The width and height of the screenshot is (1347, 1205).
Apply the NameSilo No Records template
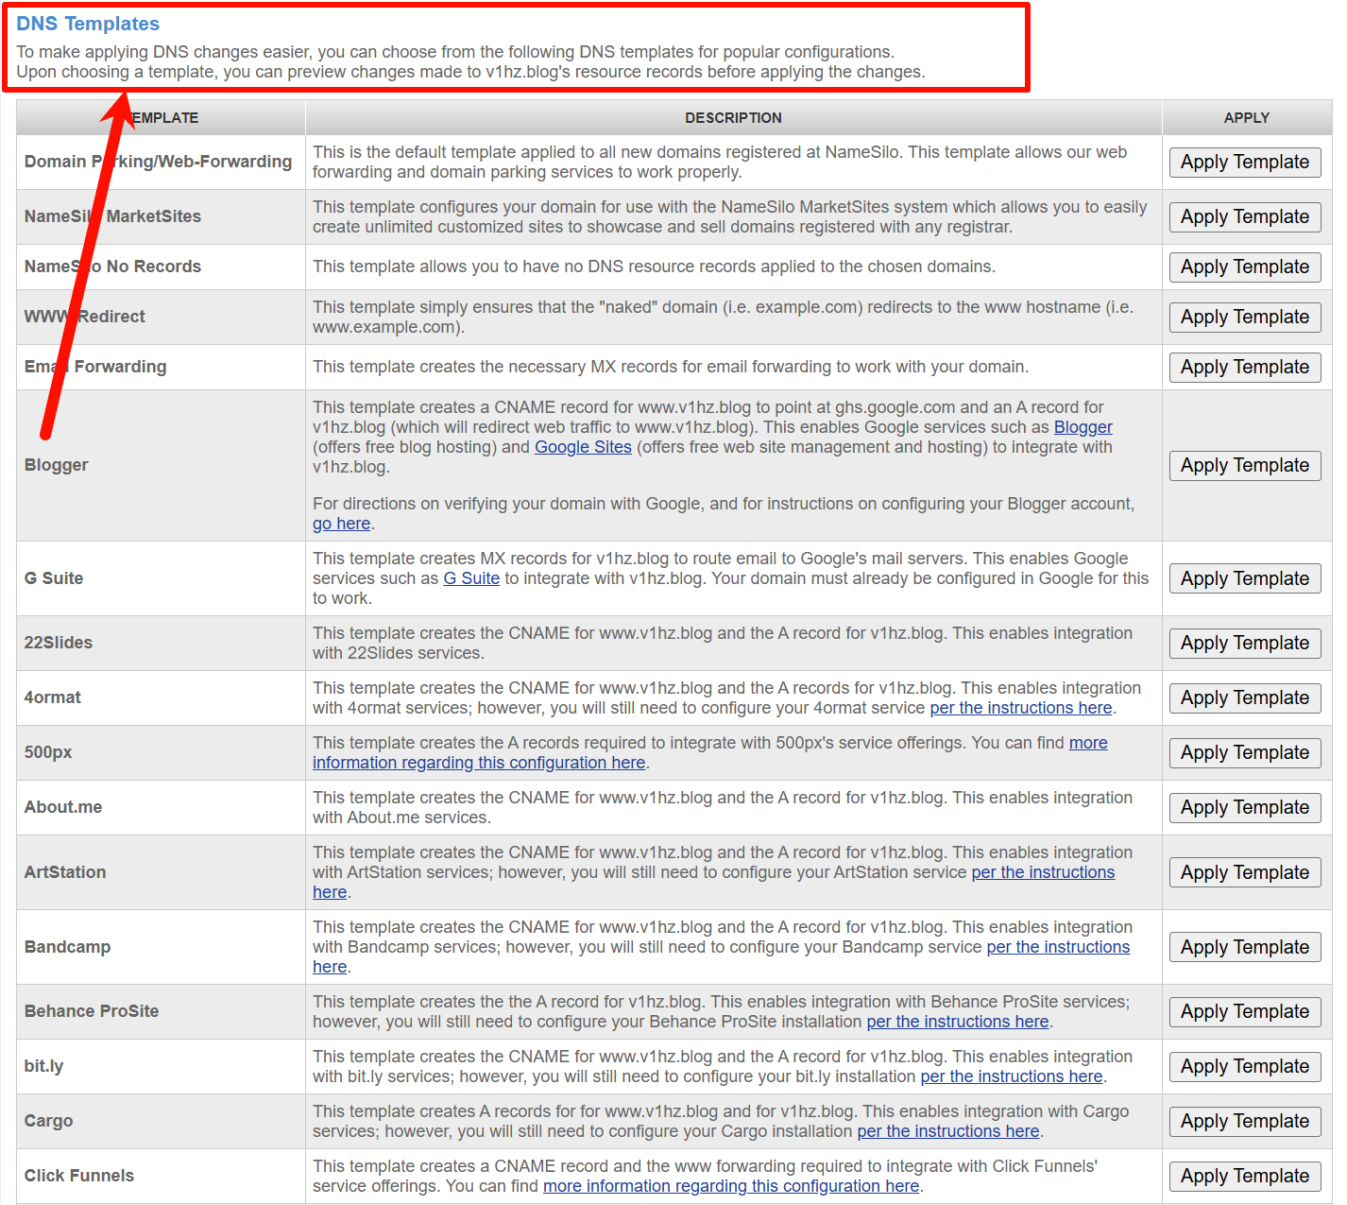[1244, 267]
